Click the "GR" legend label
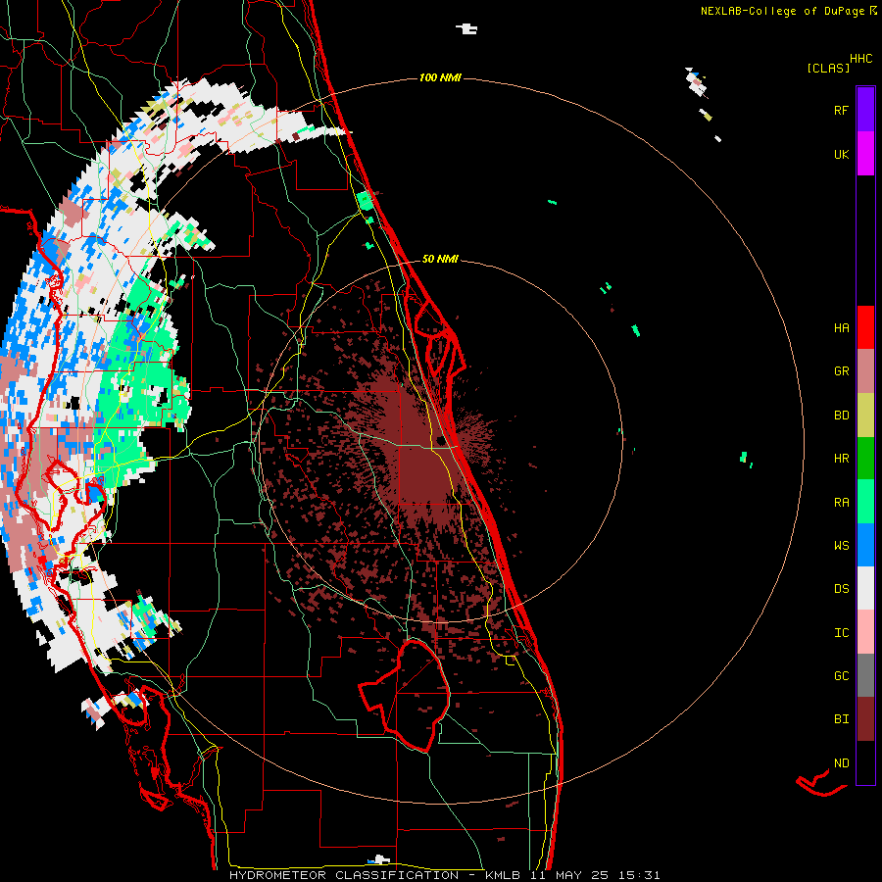The width and height of the screenshot is (882, 882). click(841, 371)
